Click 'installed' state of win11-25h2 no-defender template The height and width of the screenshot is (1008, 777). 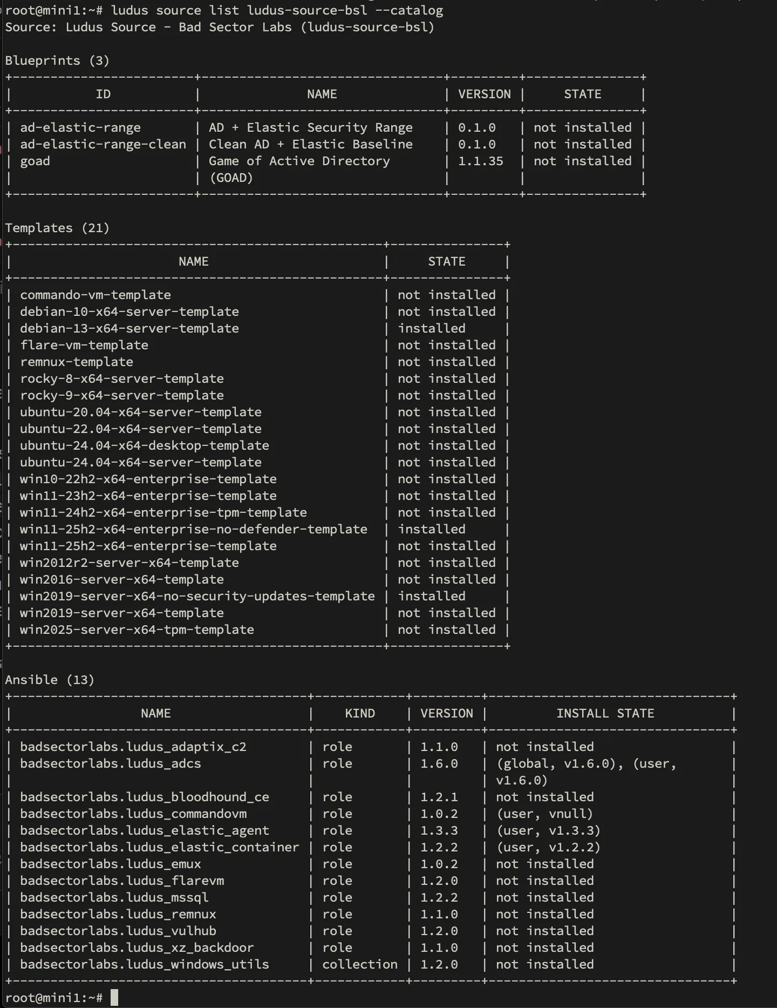pos(432,530)
